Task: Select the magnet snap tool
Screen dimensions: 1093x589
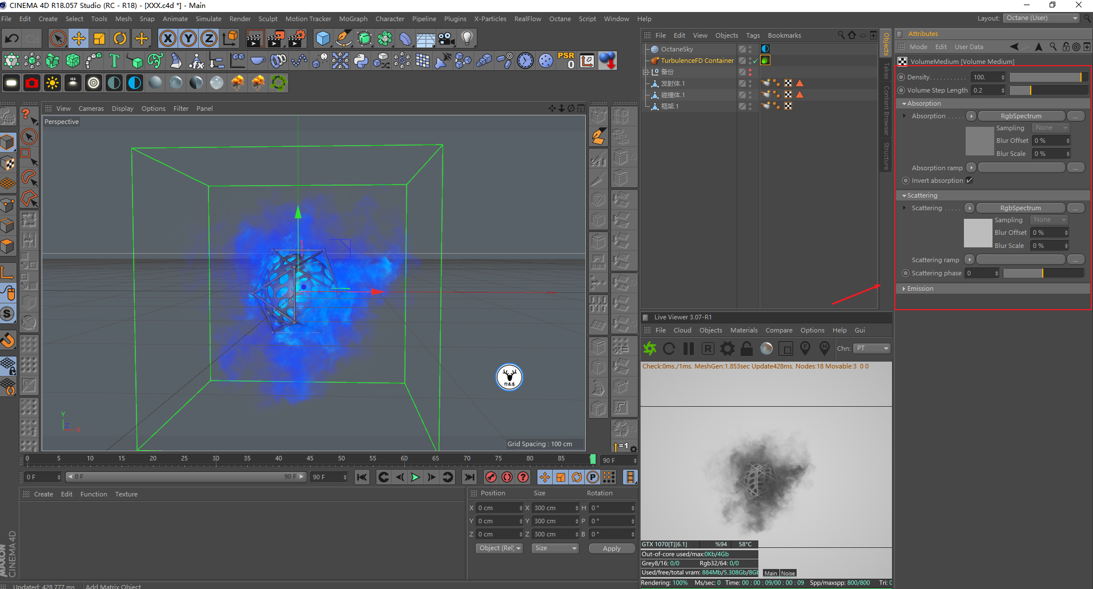Action: 8,341
